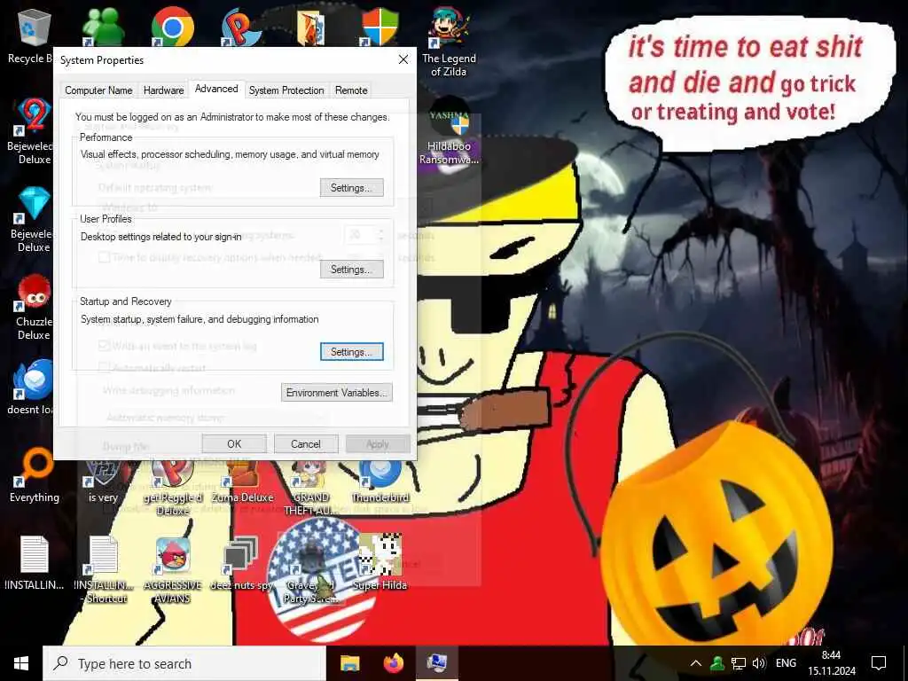Select the folder icon next to the PopCap icon

coord(310,27)
